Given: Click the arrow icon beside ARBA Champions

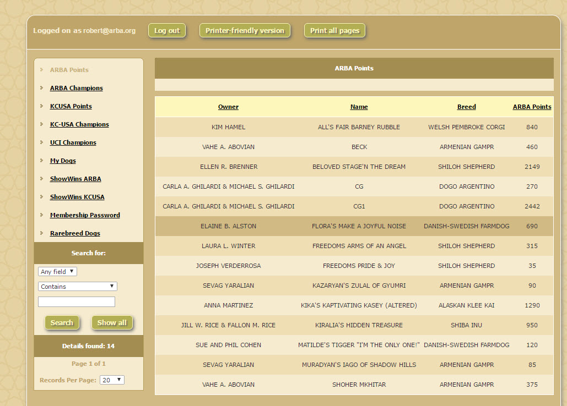Looking at the screenshot, I should click(x=42, y=88).
